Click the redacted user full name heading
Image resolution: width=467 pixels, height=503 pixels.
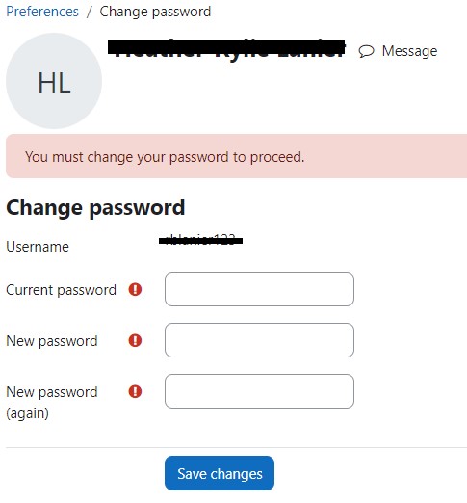(x=226, y=49)
